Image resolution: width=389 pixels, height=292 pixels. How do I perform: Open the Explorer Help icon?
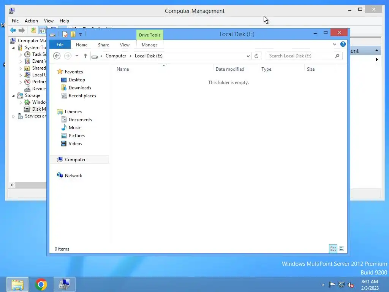(x=343, y=44)
